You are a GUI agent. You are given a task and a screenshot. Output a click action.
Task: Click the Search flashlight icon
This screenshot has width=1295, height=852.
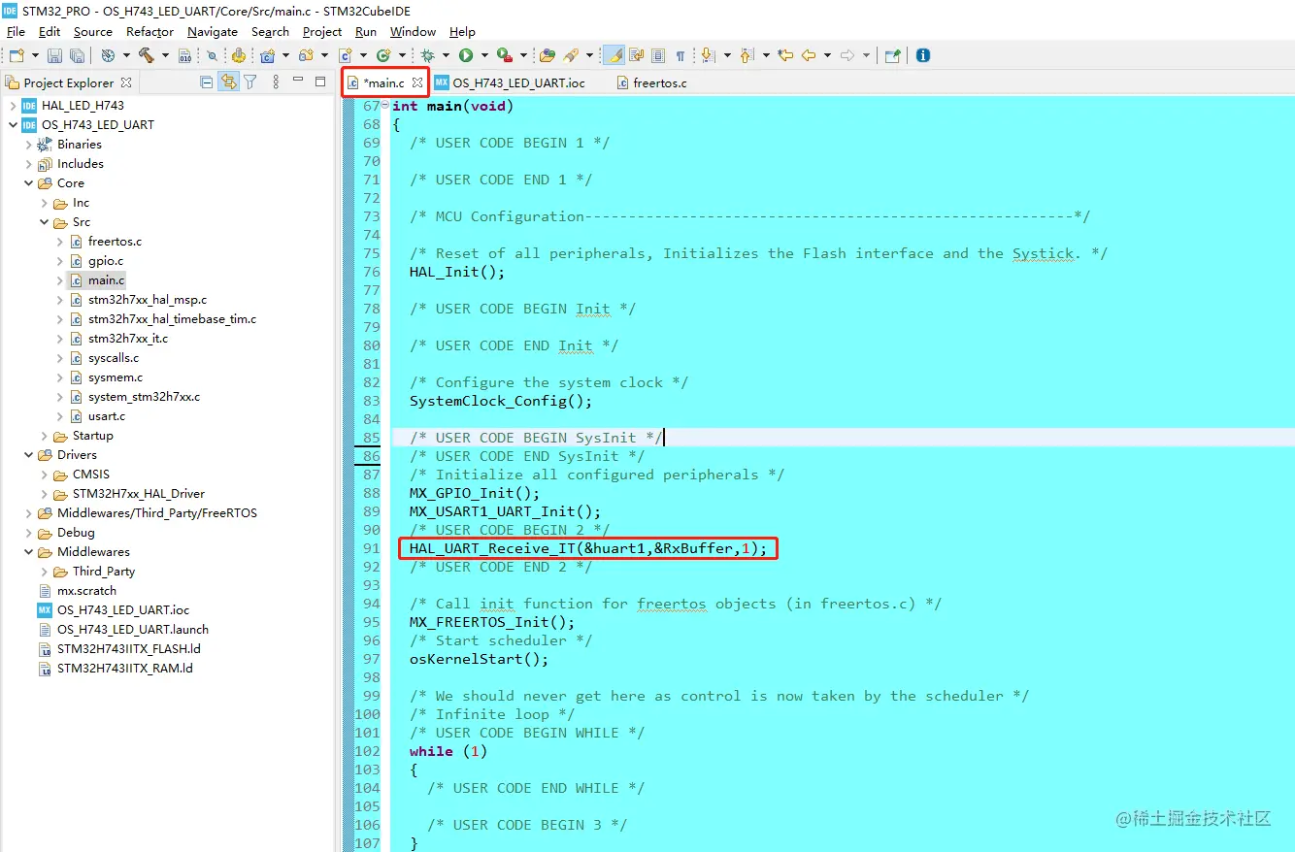pyautogui.click(x=572, y=55)
